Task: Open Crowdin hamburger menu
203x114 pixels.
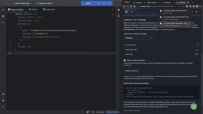Action: pos(132,12)
